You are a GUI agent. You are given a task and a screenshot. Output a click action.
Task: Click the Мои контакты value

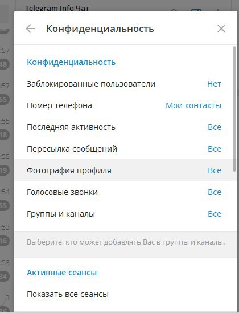pos(193,105)
